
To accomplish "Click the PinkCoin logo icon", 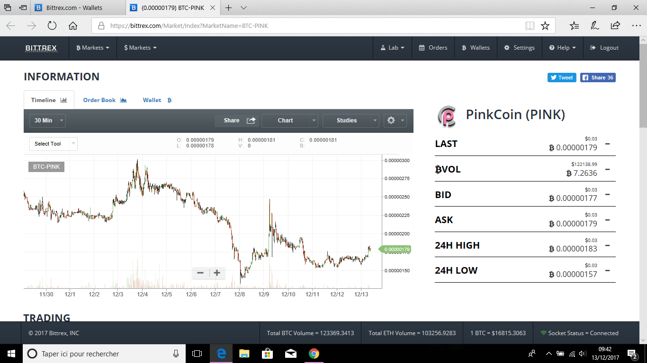I will coord(446,116).
